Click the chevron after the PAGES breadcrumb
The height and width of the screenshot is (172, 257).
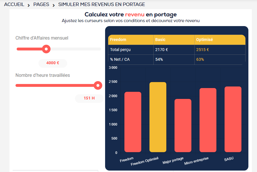54,5
